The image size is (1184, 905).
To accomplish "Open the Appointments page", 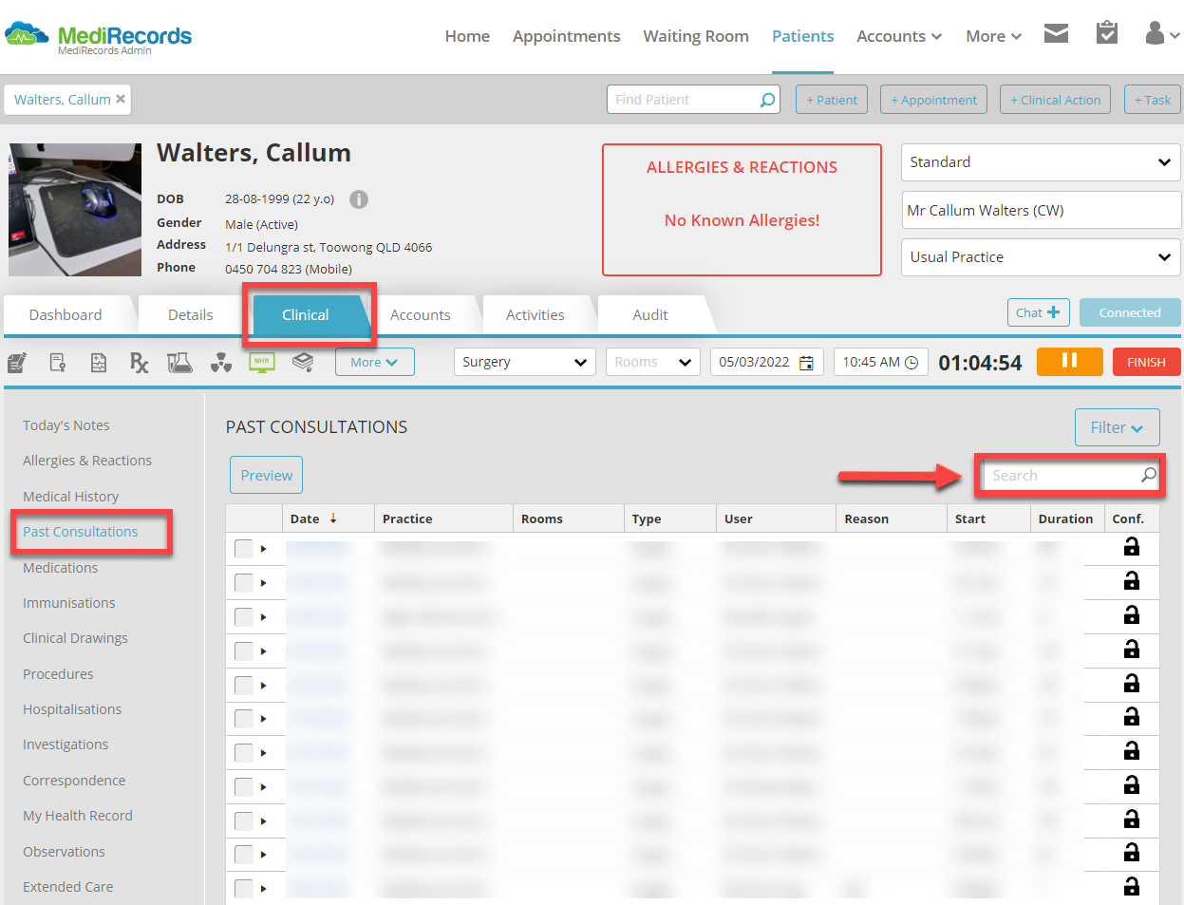I will coord(566,36).
